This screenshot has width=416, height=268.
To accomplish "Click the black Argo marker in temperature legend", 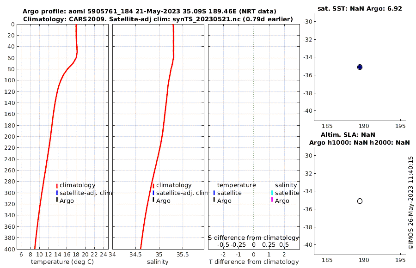I will pos(57,200).
